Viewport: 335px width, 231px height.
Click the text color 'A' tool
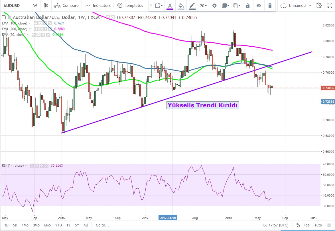pyautogui.click(x=170, y=5)
